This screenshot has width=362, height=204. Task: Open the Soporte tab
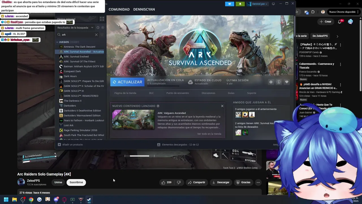[251, 93]
